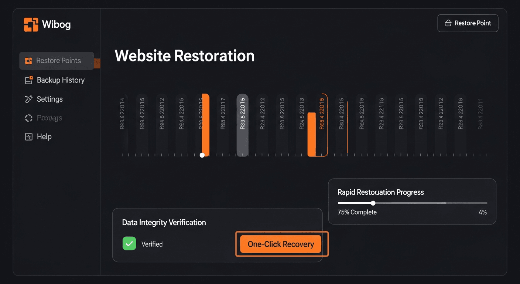Click the Help icon in the sidebar
This screenshot has height=284, width=520.
point(28,136)
